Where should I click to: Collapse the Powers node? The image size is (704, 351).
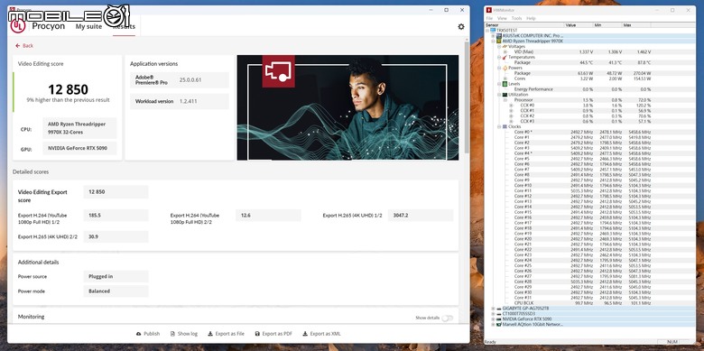[498, 68]
